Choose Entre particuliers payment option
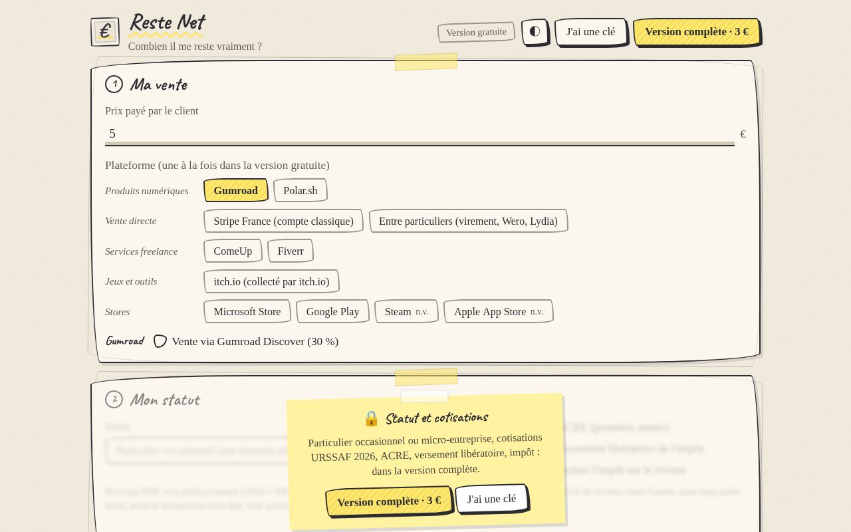The height and width of the screenshot is (532, 851). [x=468, y=221]
